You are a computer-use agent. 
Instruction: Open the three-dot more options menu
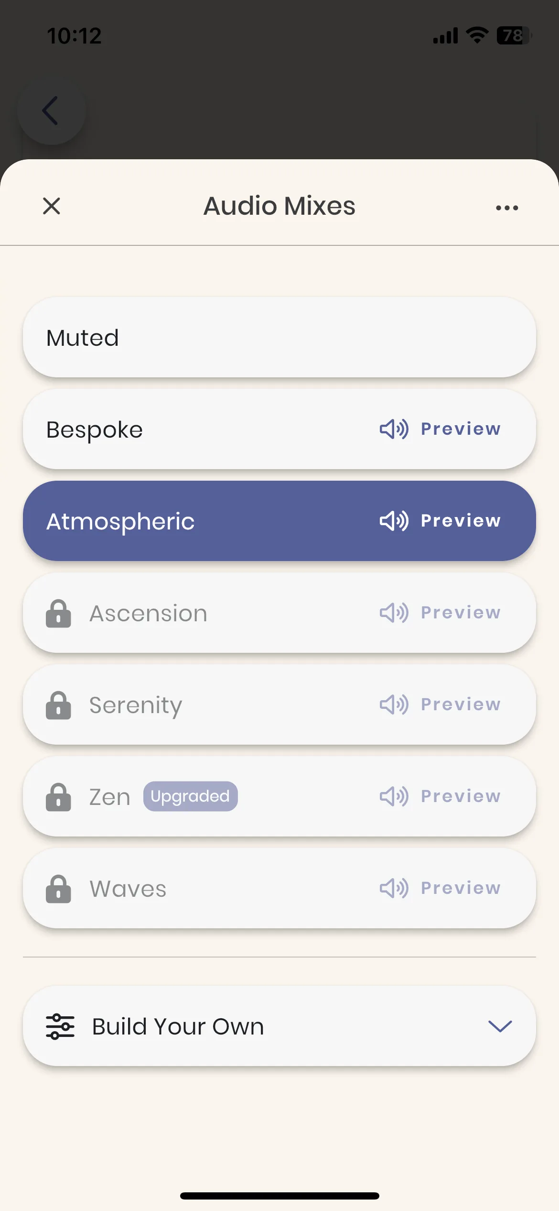coord(507,208)
